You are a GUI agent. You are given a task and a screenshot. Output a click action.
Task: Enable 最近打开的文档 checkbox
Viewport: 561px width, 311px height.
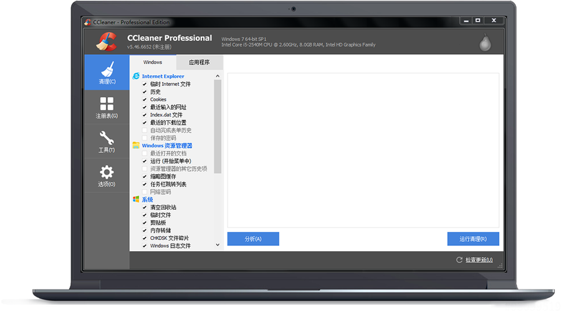coord(145,153)
